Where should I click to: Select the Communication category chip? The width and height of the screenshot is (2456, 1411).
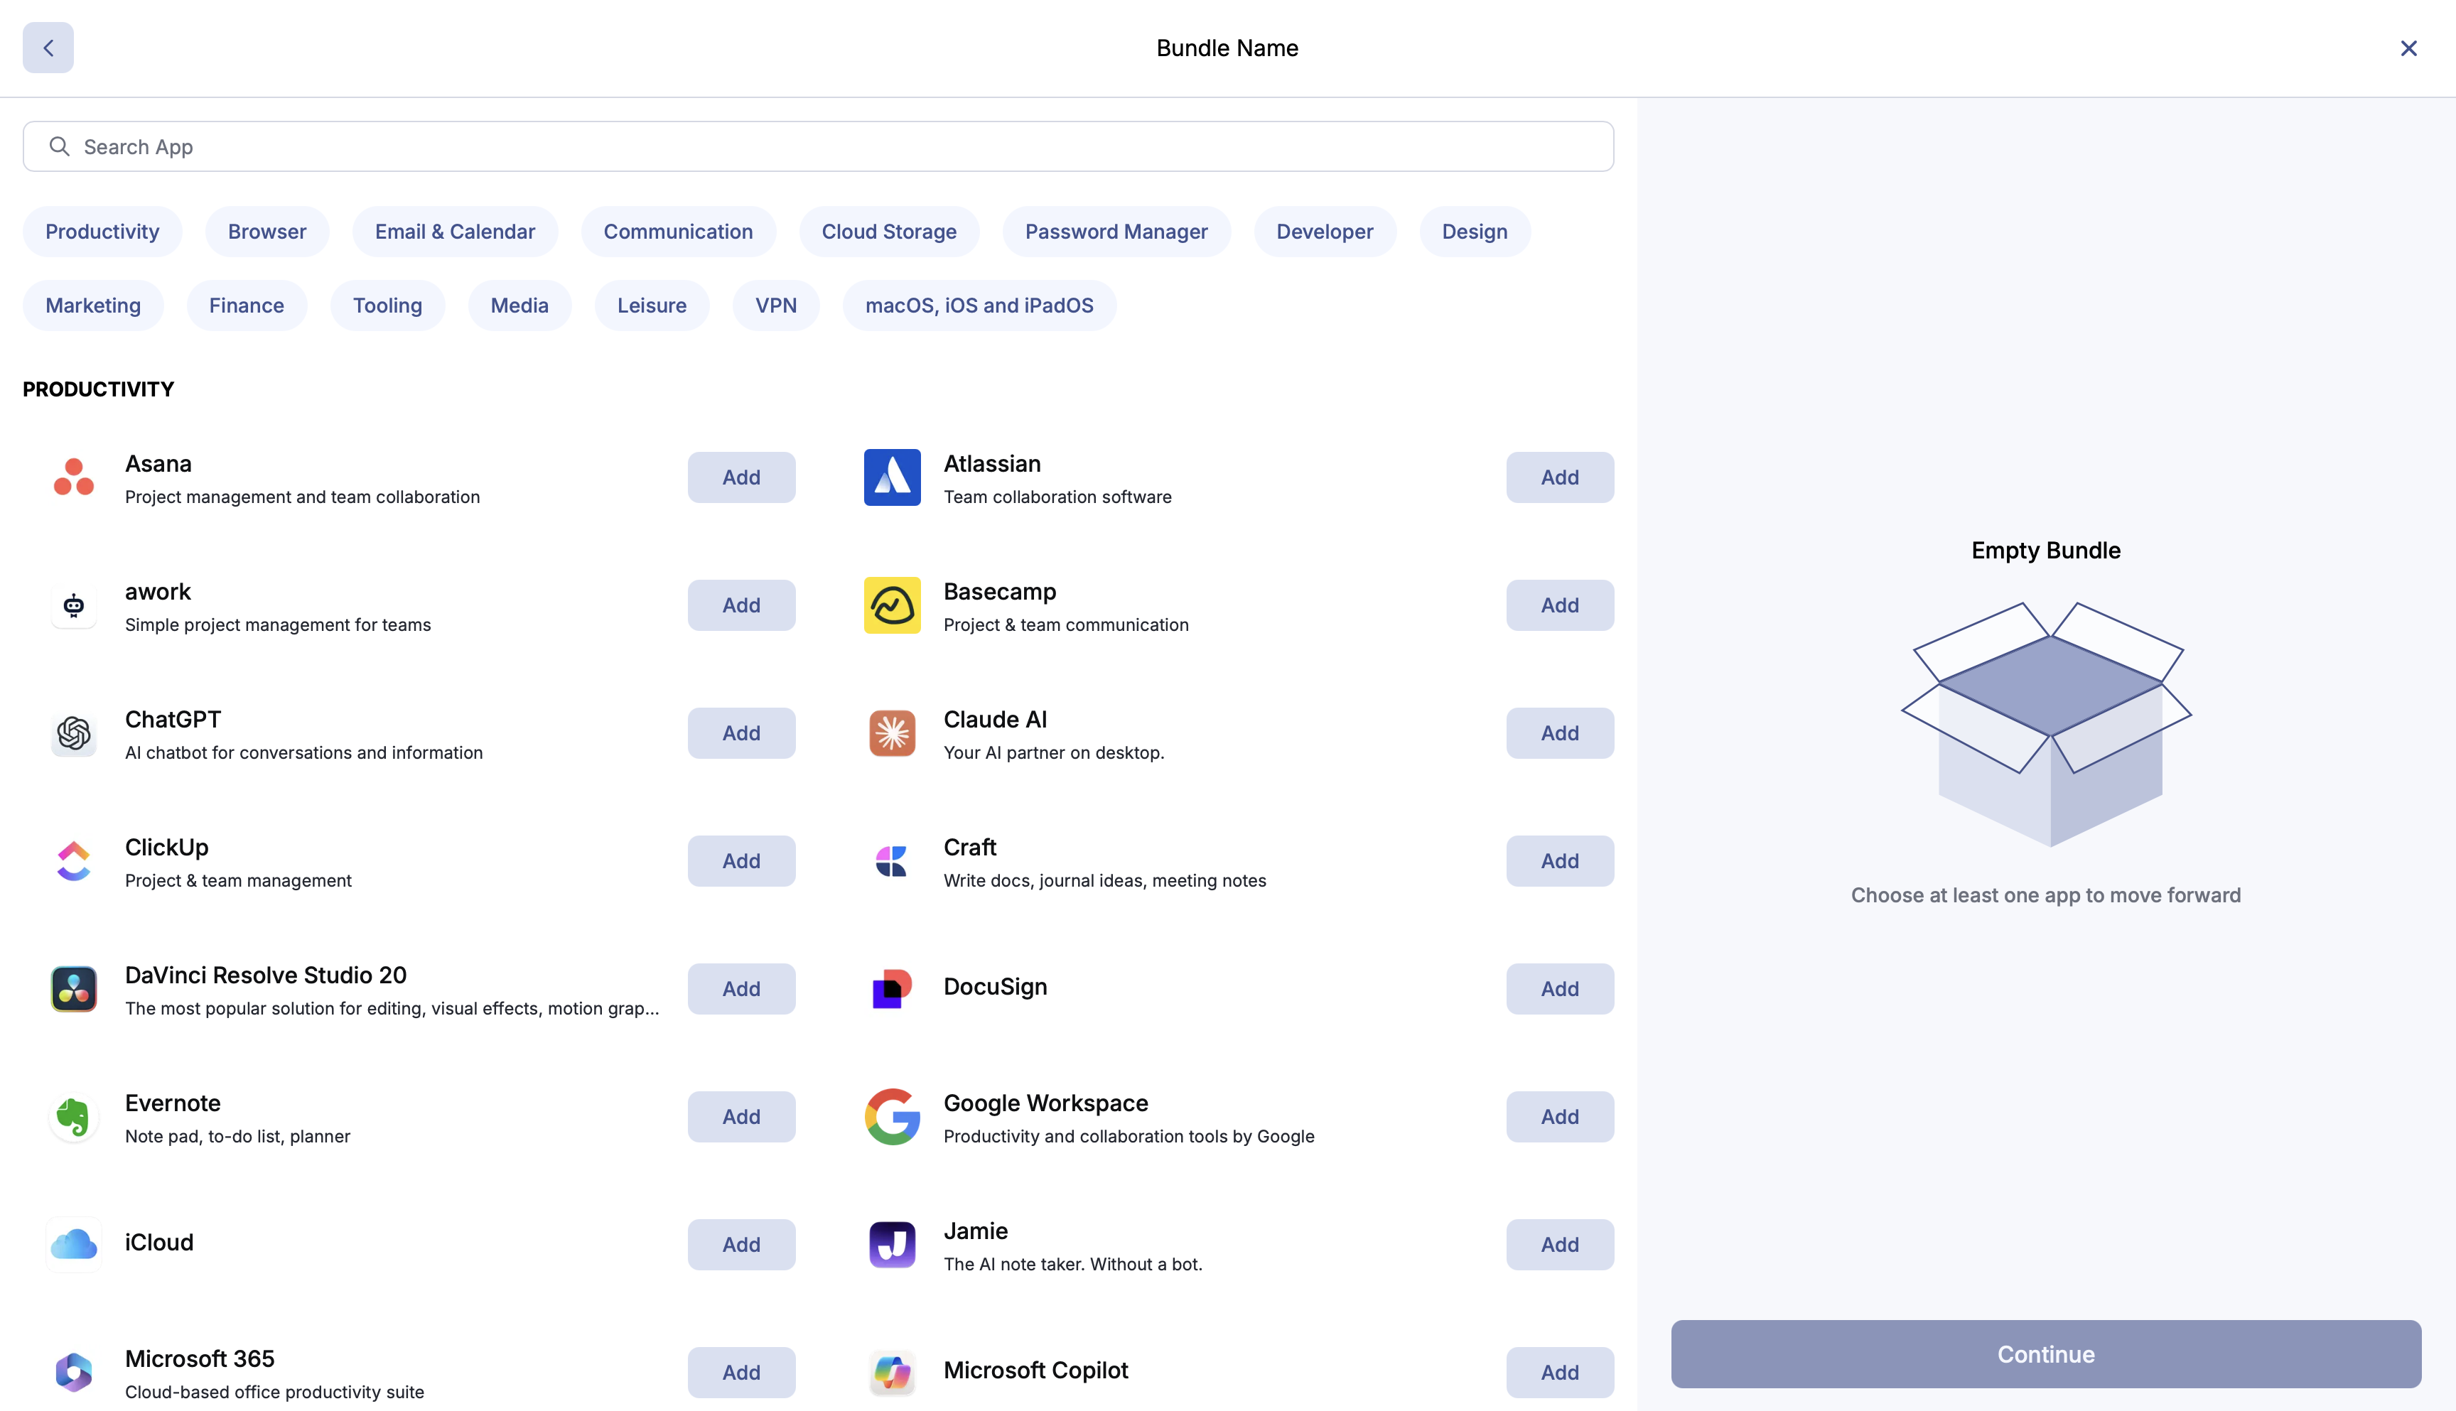(679, 232)
